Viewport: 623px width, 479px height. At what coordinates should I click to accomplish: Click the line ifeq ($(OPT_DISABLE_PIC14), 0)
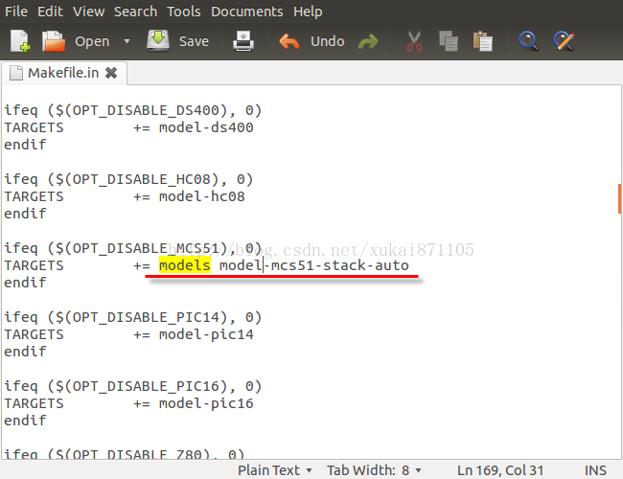pos(132,317)
